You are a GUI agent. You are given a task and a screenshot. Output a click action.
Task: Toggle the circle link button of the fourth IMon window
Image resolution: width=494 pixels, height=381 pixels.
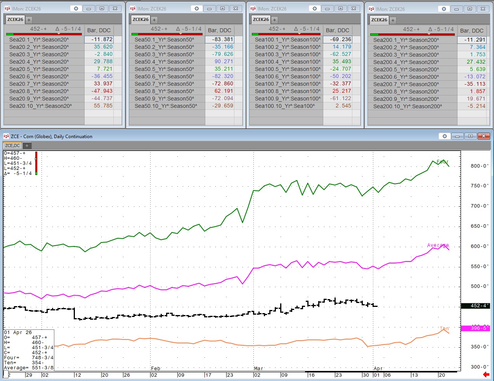(444, 9)
